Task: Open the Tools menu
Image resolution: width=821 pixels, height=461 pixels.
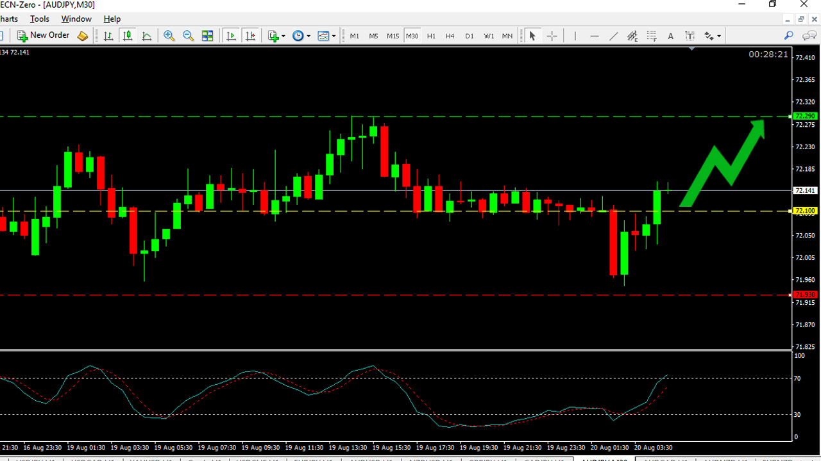Action: (x=40, y=19)
